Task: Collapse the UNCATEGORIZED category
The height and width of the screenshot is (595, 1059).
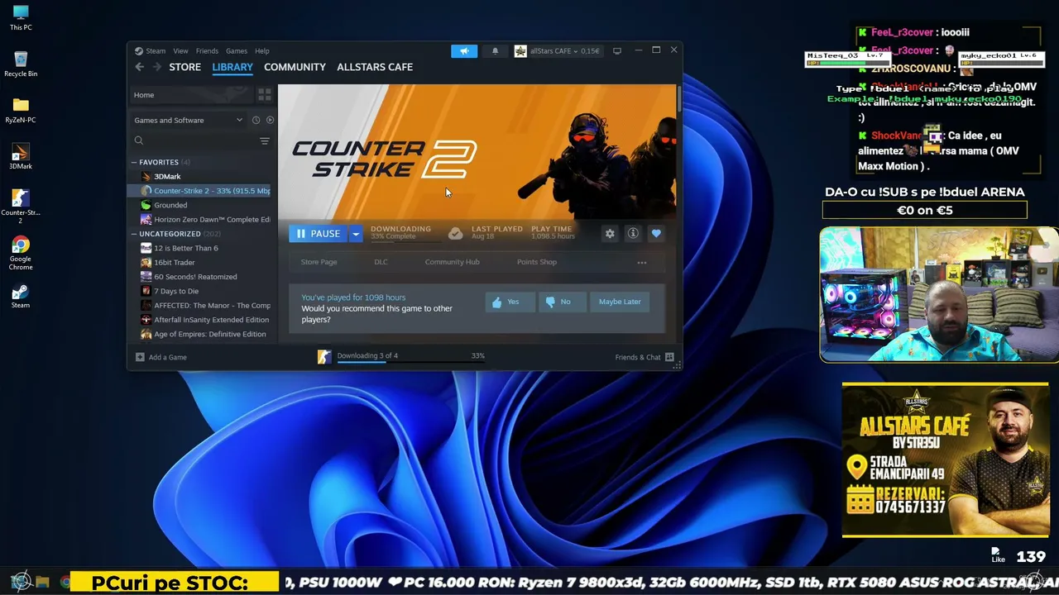Action: tap(134, 234)
